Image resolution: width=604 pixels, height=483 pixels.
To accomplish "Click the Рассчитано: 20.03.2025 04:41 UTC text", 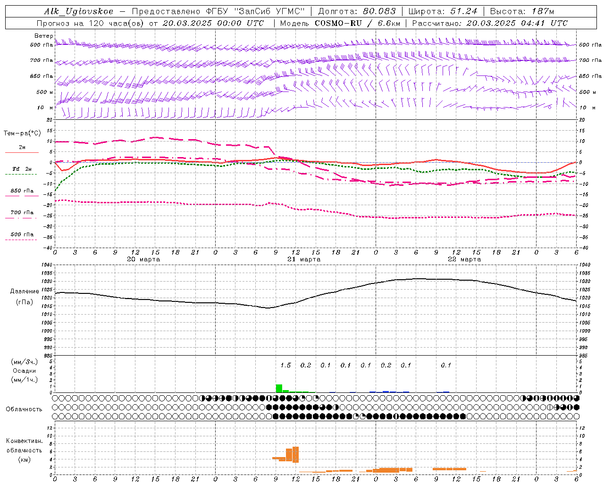I will coord(490,23).
